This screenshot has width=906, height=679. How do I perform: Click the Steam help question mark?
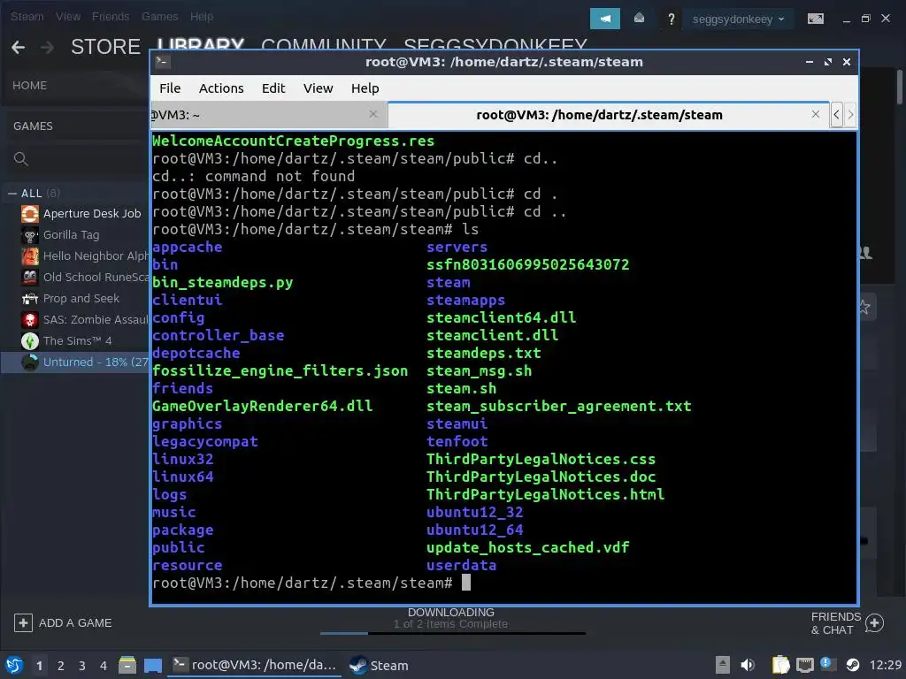click(x=671, y=19)
